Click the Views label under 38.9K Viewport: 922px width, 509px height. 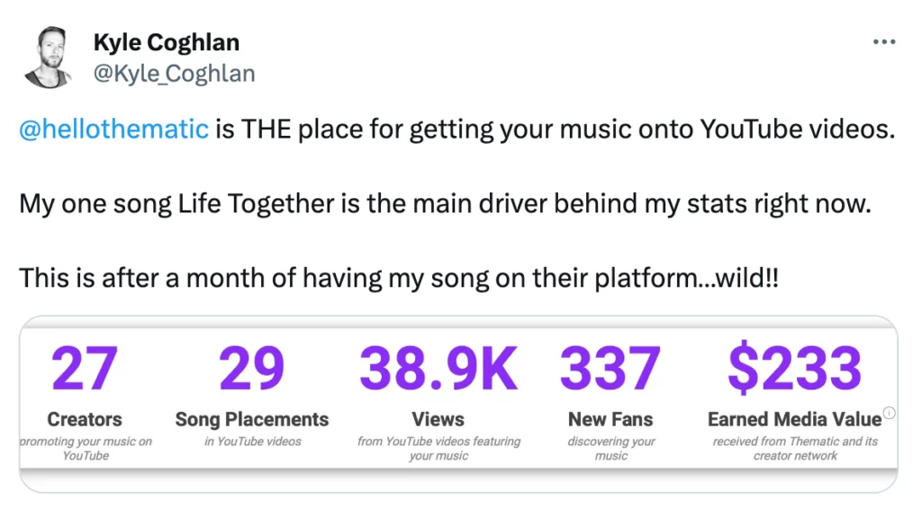pos(438,419)
